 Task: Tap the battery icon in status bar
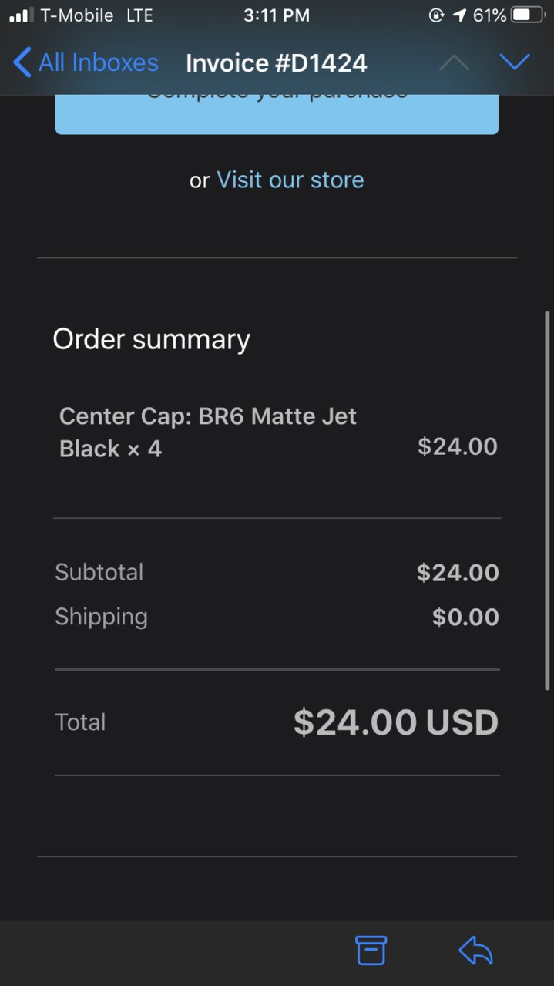click(528, 15)
